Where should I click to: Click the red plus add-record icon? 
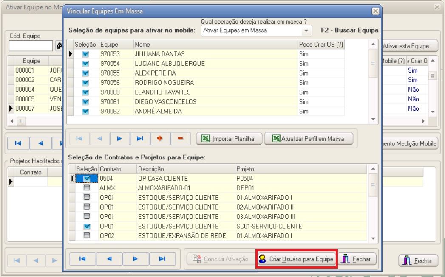[x=160, y=138]
